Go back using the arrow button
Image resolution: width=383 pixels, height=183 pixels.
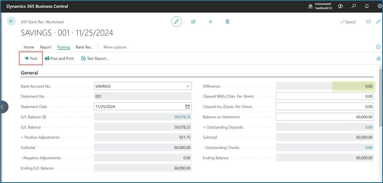click(x=11, y=21)
